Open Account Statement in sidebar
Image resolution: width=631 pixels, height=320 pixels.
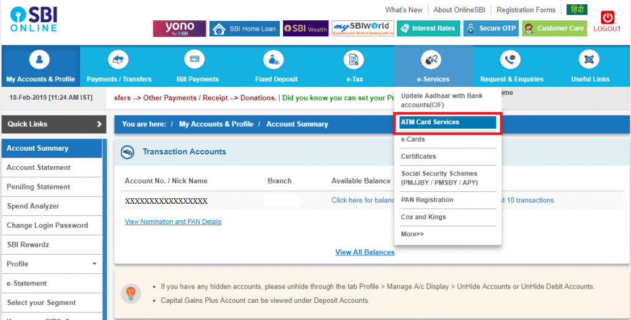[x=52, y=167]
